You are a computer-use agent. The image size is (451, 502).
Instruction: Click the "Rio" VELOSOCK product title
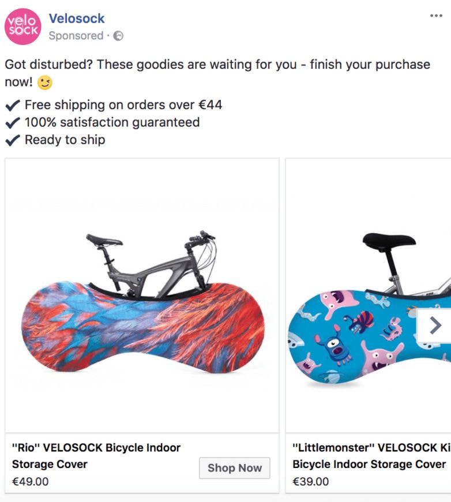(96, 456)
